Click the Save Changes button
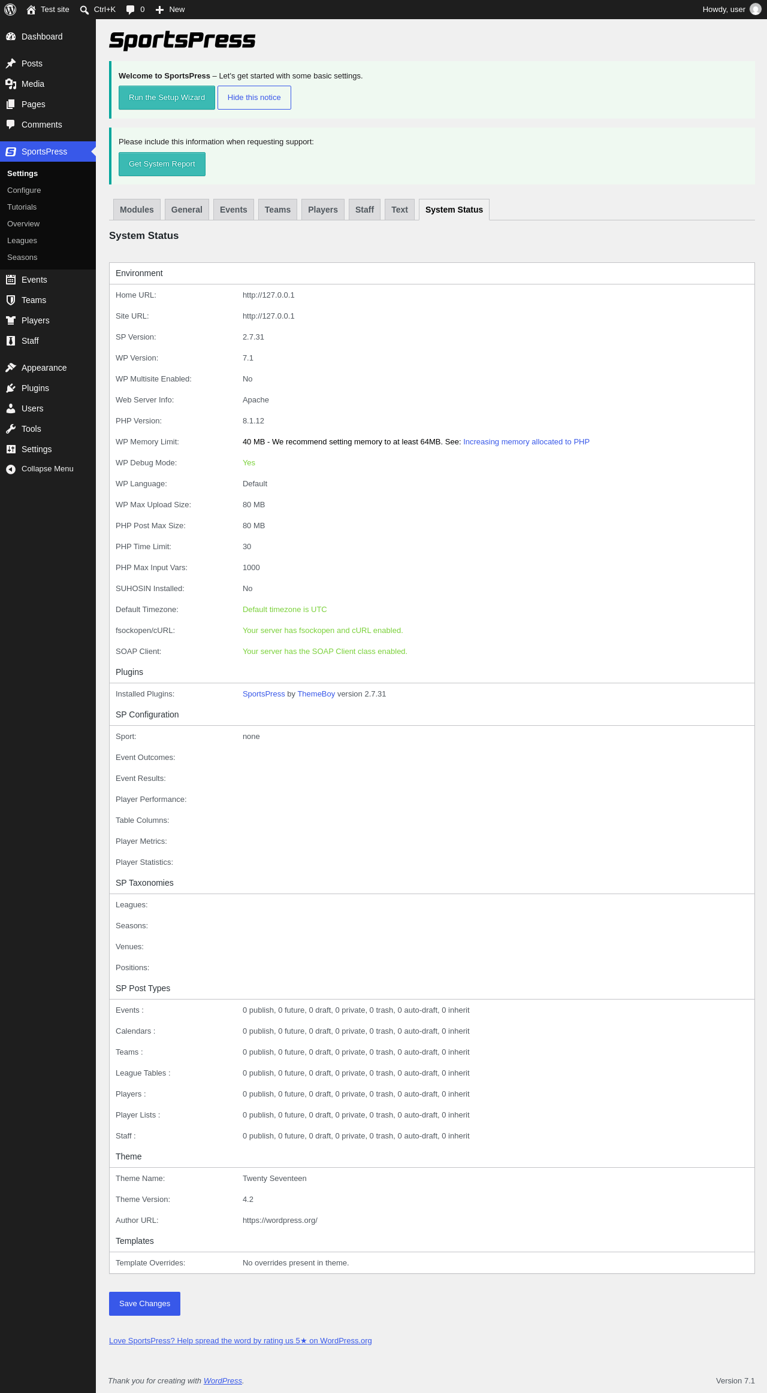Screen dimensions: 767x1393 [x=144, y=1304]
